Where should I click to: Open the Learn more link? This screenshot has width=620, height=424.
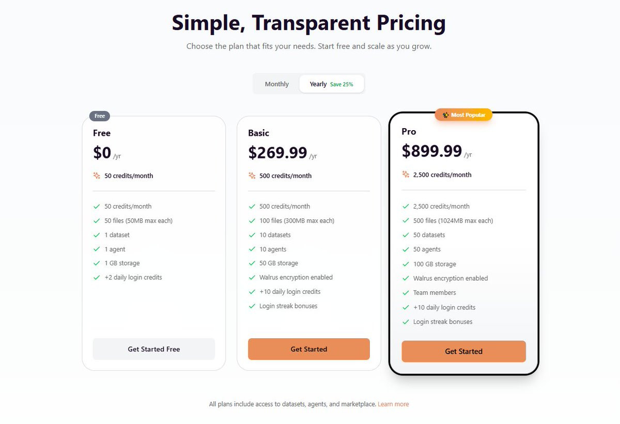(x=393, y=404)
